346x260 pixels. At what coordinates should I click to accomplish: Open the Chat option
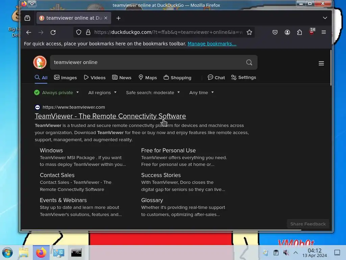216,78
